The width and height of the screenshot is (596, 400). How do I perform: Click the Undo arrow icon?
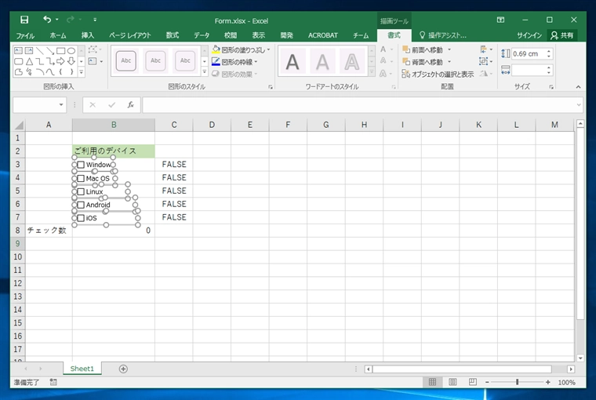tap(47, 20)
